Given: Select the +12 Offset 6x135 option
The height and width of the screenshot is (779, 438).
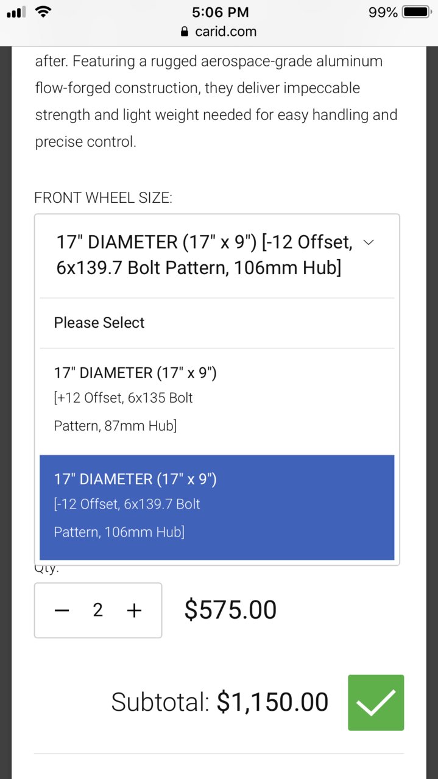Looking at the screenshot, I should click(217, 400).
